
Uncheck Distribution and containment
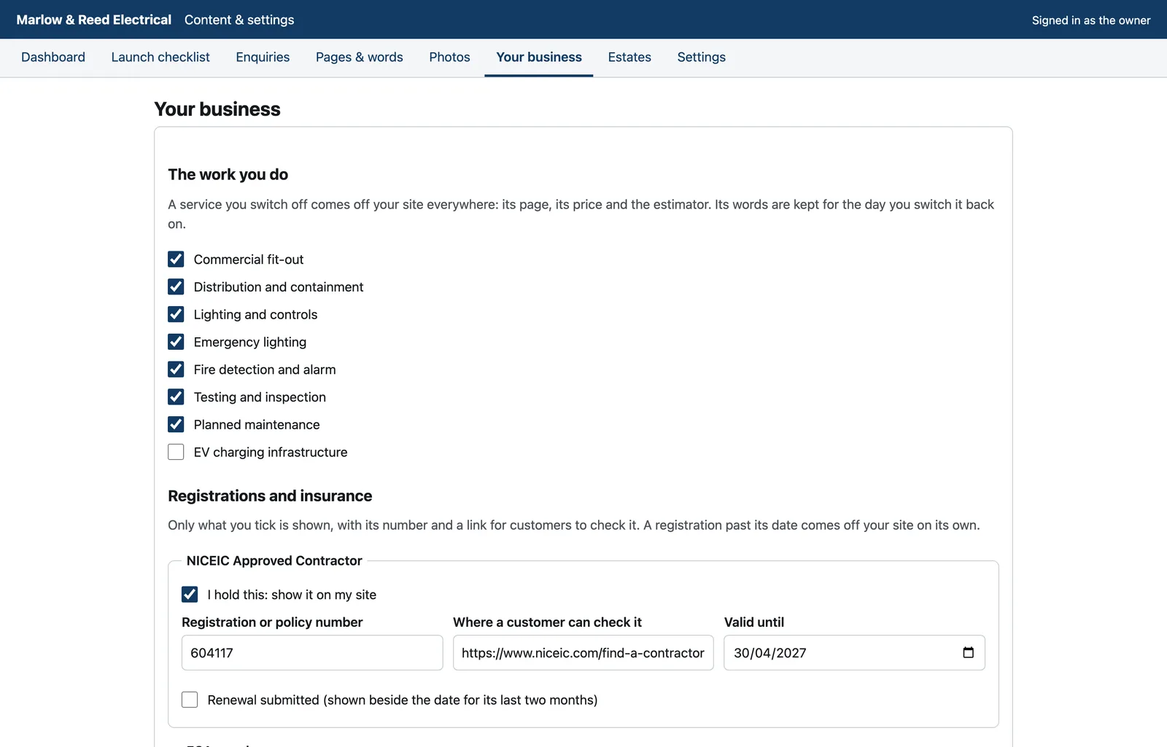coord(176,287)
